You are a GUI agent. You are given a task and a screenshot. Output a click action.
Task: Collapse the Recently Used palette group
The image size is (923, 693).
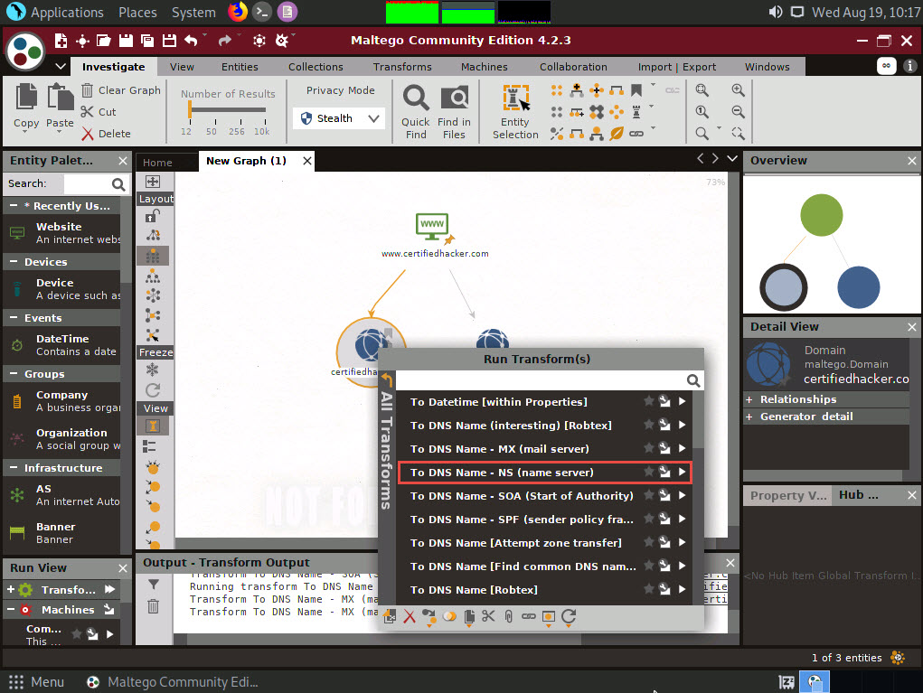(x=14, y=205)
